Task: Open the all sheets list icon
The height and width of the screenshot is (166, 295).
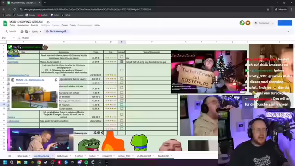Action: coord(10,156)
